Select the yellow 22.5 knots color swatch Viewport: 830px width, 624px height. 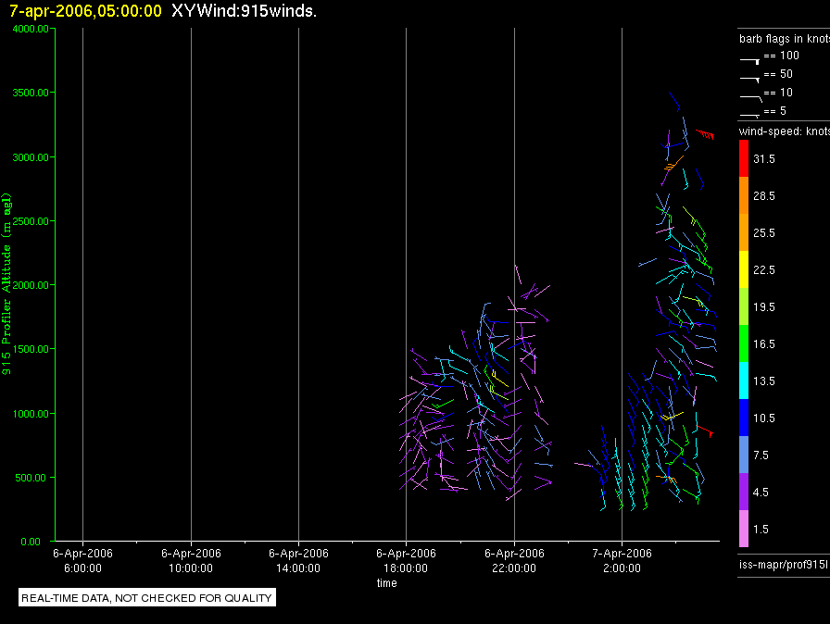coord(744,269)
